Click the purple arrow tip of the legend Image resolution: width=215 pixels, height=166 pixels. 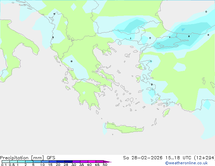point(107,162)
